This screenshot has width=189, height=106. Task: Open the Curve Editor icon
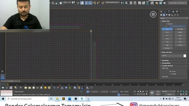click(144, 3)
